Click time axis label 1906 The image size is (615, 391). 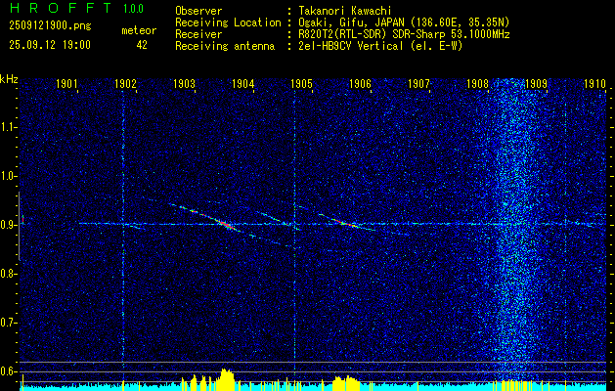pyautogui.click(x=360, y=83)
